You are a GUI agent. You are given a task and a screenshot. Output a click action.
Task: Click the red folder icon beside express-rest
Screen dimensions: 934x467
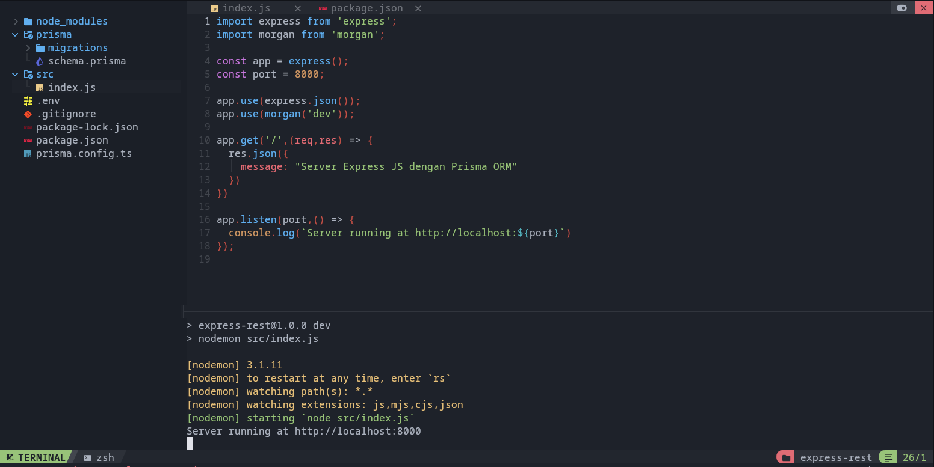tap(786, 458)
